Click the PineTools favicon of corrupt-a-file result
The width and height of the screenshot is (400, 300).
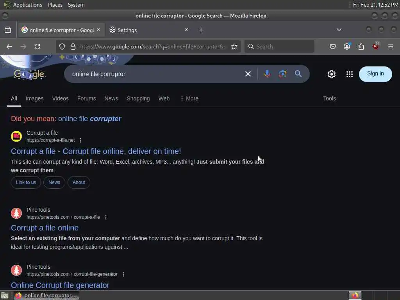tap(16, 213)
